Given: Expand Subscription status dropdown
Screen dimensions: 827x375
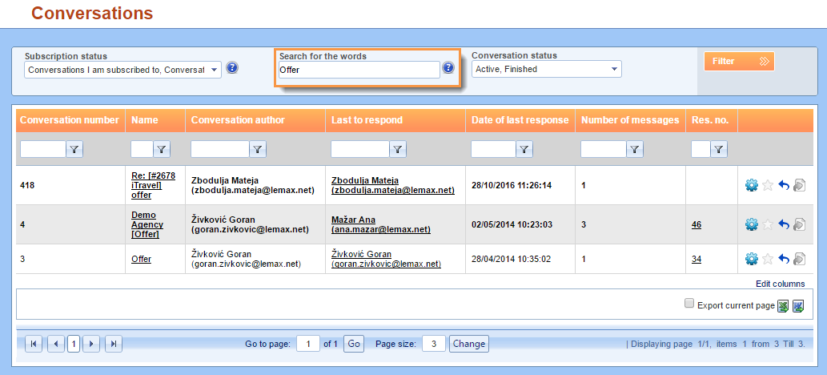Looking at the screenshot, I should point(214,69).
